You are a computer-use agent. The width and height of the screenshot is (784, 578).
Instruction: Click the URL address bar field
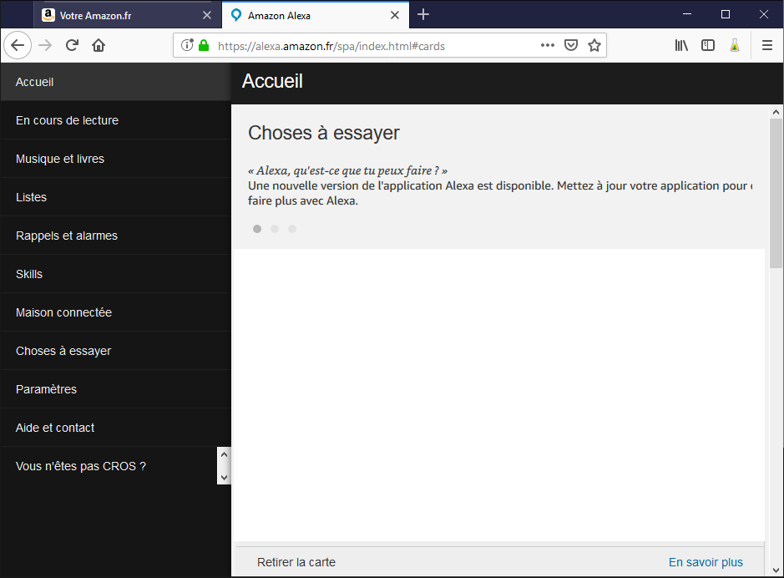click(367, 46)
